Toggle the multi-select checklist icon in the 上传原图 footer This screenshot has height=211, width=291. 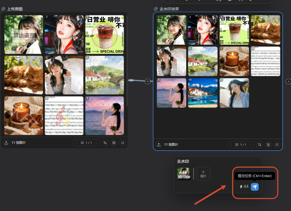(x=122, y=143)
